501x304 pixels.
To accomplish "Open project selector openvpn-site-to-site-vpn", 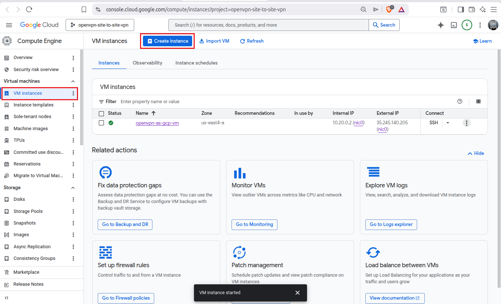I will click(x=100, y=25).
